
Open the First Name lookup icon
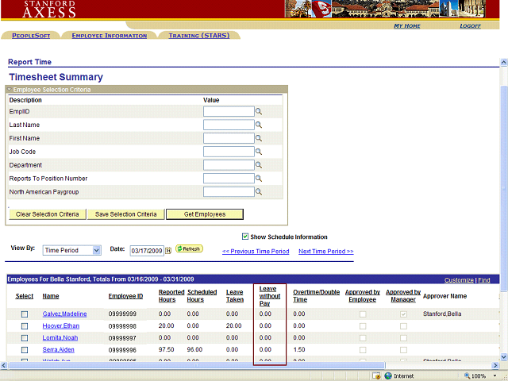tap(259, 139)
